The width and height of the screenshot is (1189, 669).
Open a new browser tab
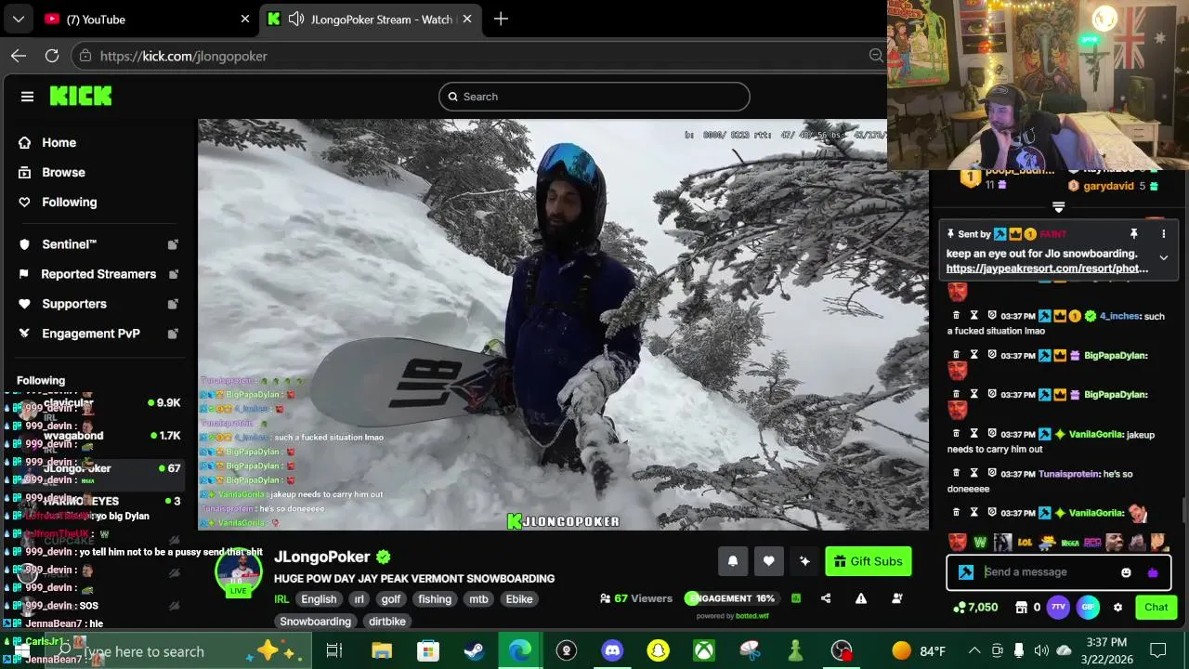(x=501, y=19)
